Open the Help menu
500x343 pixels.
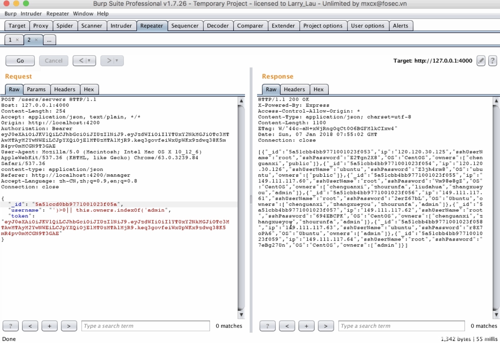click(x=103, y=13)
